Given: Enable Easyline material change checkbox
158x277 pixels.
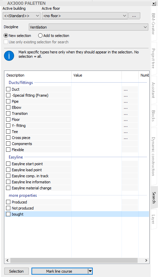Looking at the screenshot, I should (x=8, y=188).
